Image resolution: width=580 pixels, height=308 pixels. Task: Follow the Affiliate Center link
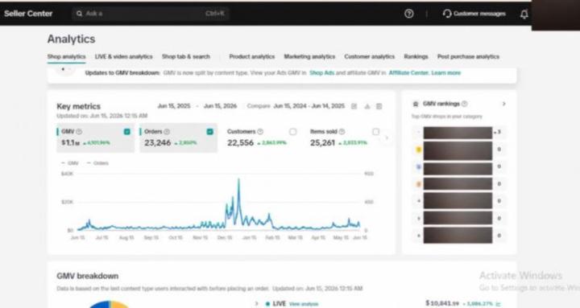click(x=408, y=72)
